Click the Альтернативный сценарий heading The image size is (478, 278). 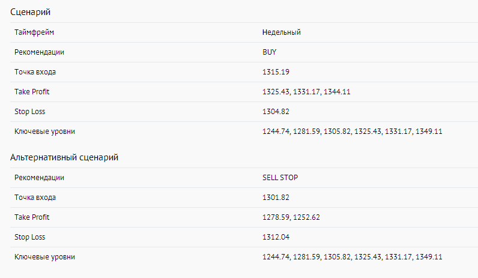[x=64, y=157]
